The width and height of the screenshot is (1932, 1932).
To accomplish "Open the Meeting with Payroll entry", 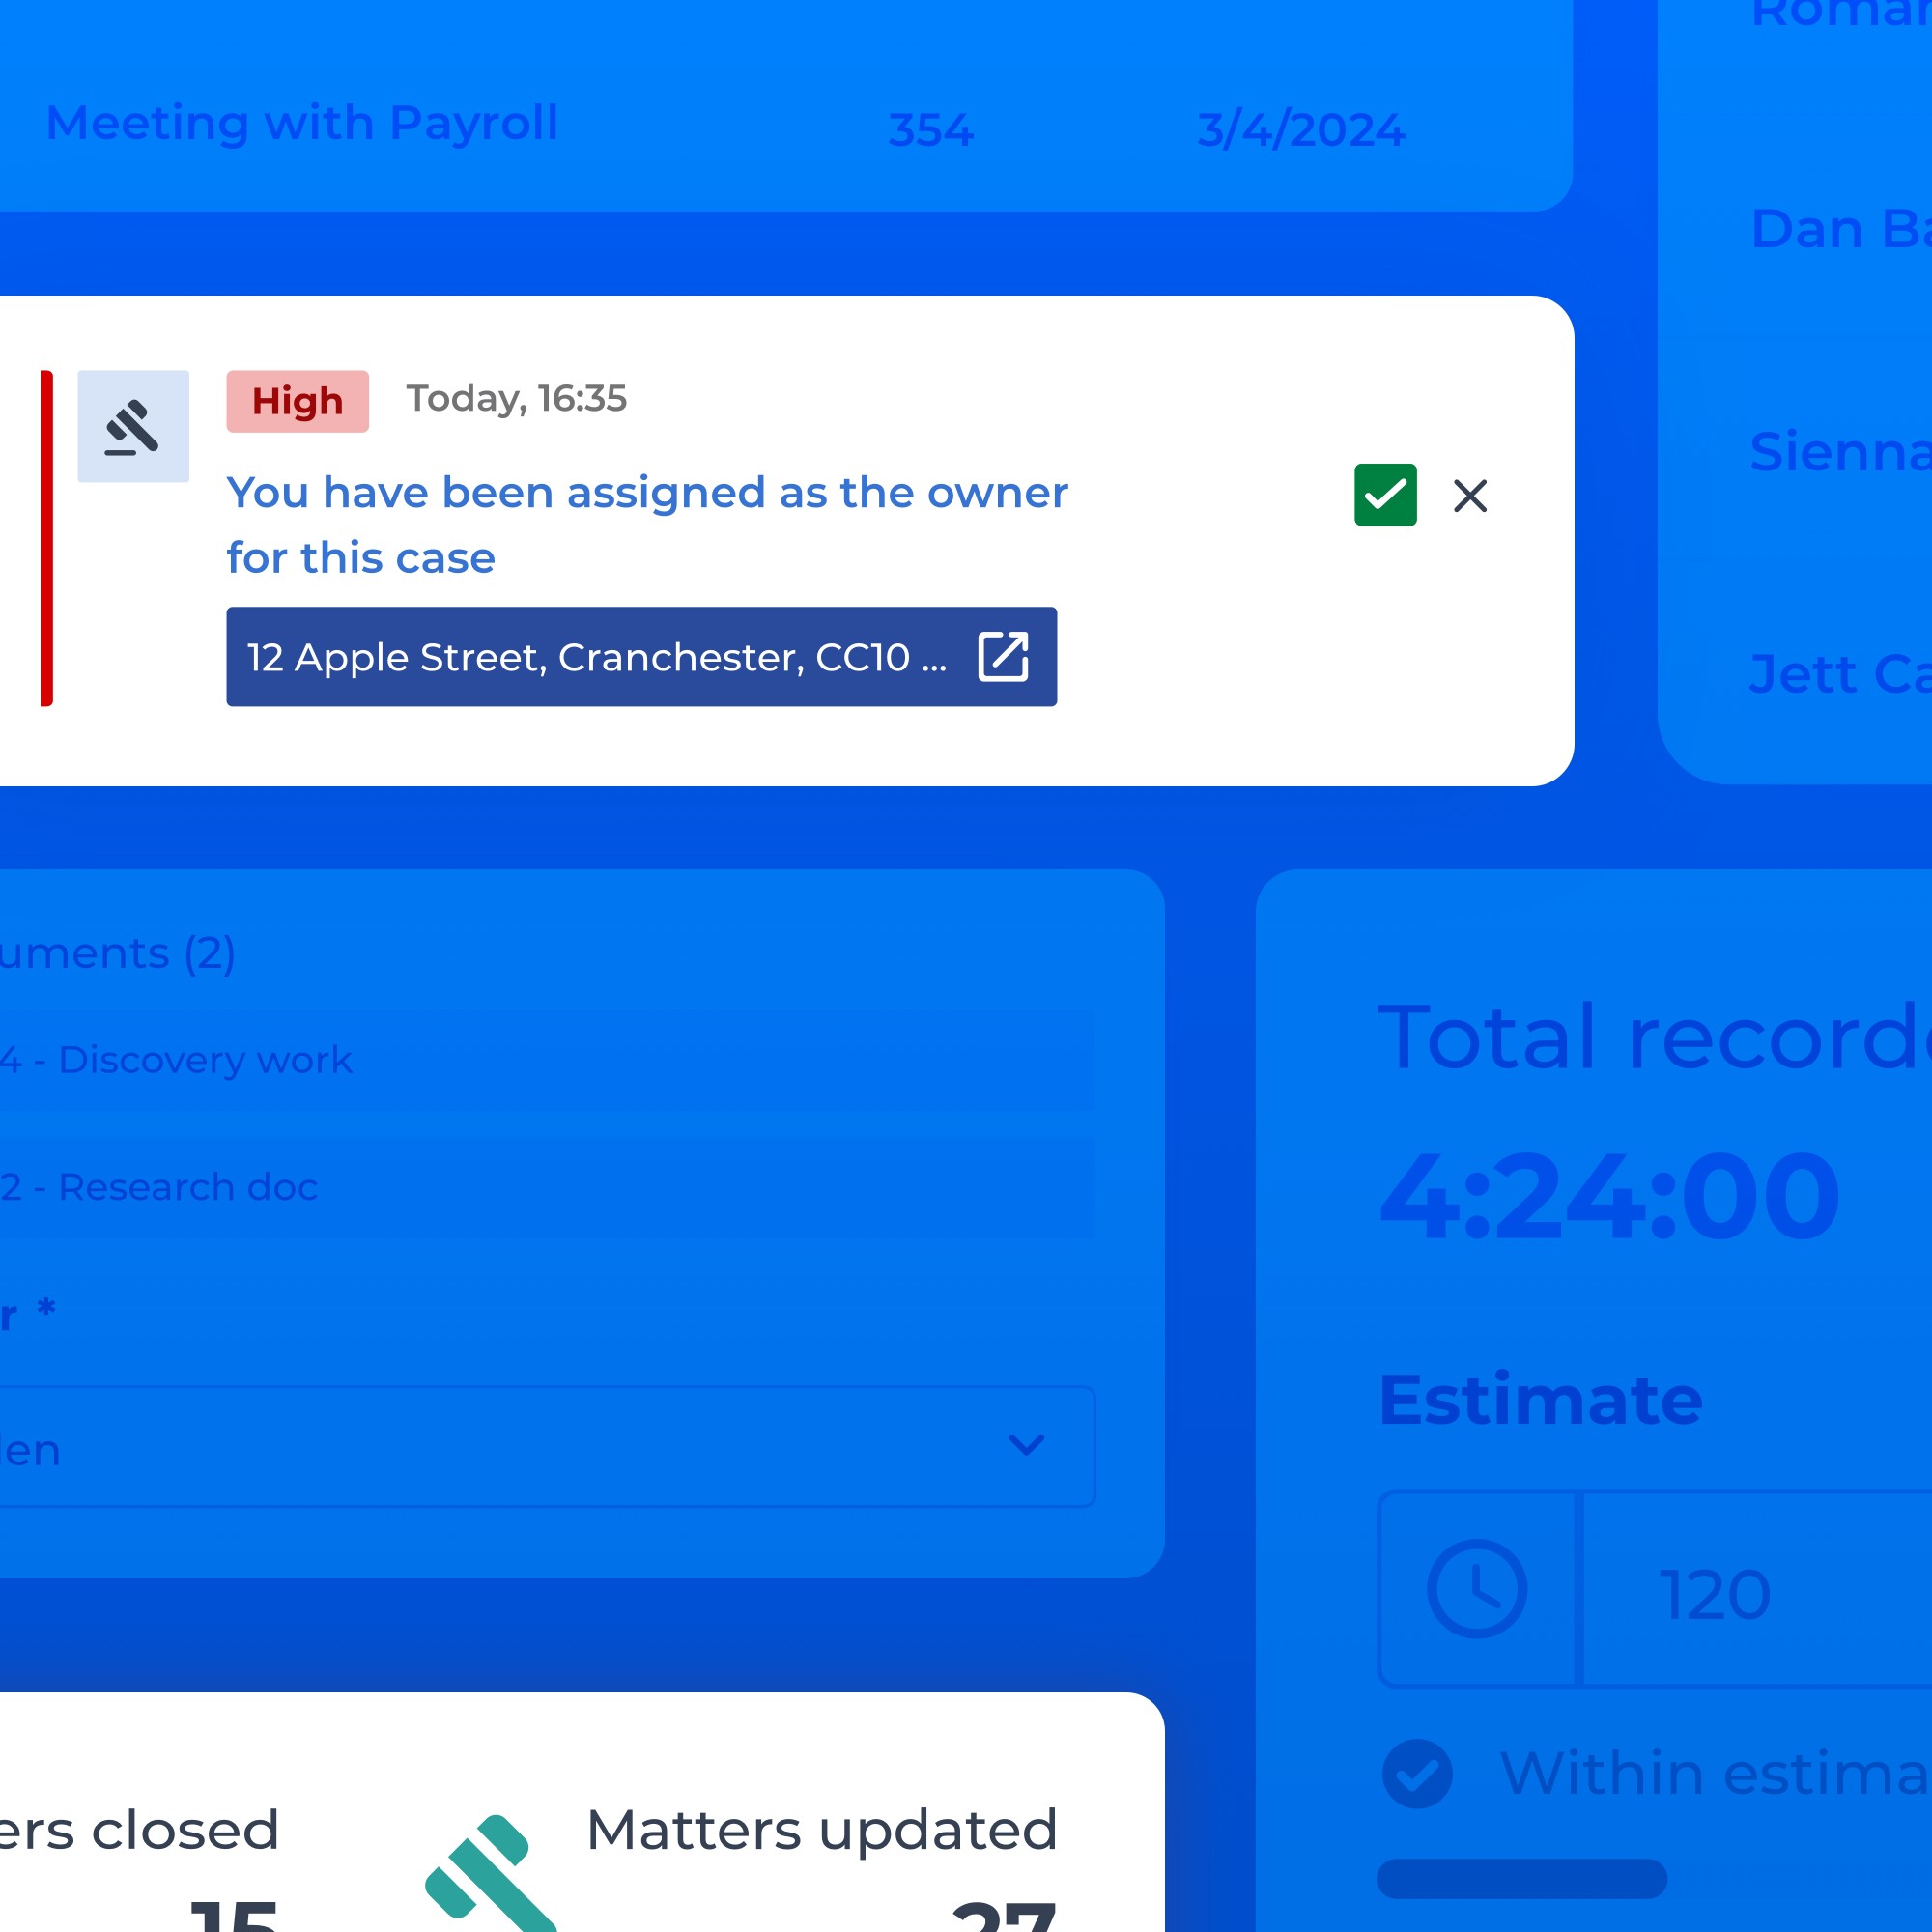I will [302, 123].
